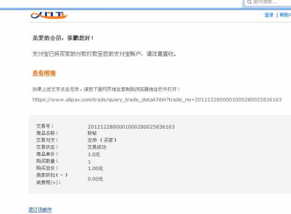Screen dimensions: 291x214
Task: Click the discount value 0.00元
Action: 95,179
